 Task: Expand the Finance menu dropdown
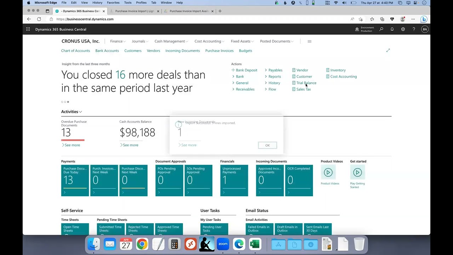point(117,41)
